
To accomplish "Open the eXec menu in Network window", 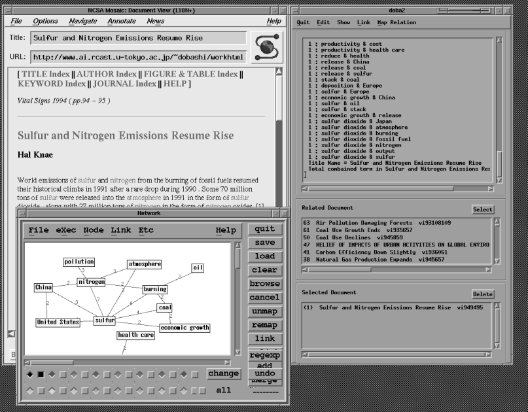I will tap(66, 230).
